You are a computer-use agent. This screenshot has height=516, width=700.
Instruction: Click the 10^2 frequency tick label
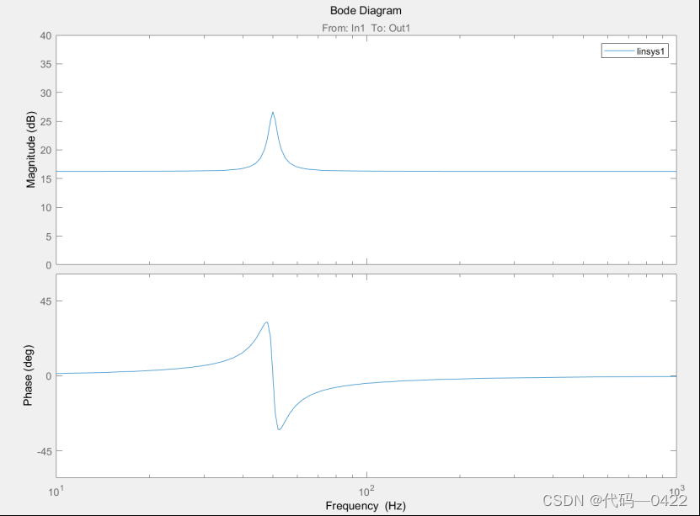pos(366,491)
